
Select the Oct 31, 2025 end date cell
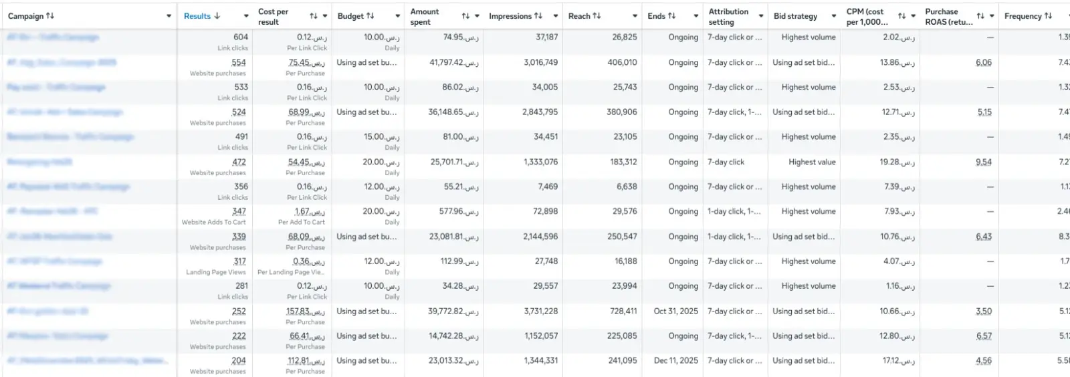pyautogui.click(x=675, y=311)
